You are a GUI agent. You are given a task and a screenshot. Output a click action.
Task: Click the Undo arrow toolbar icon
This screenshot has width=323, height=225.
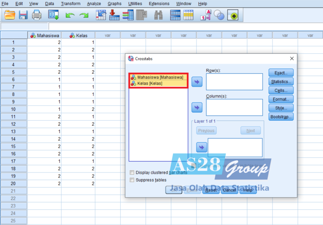(70, 15)
